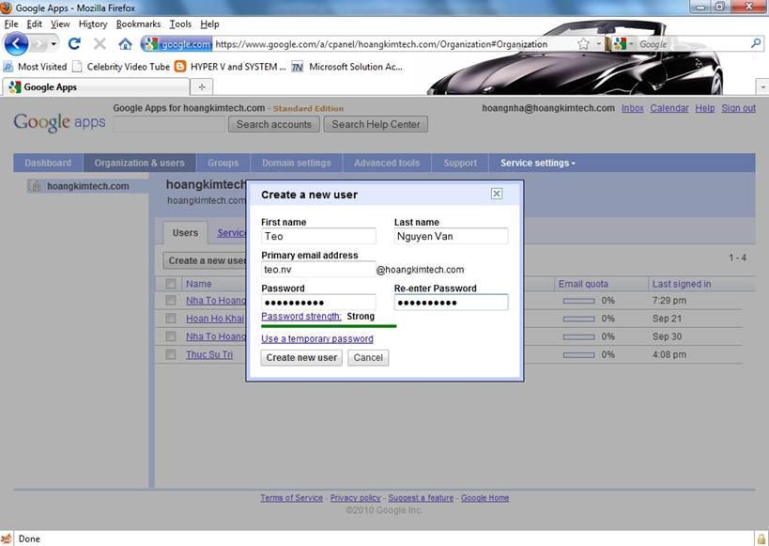Click the Stop loading X icon
769x546 pixels.
[100, 44]
